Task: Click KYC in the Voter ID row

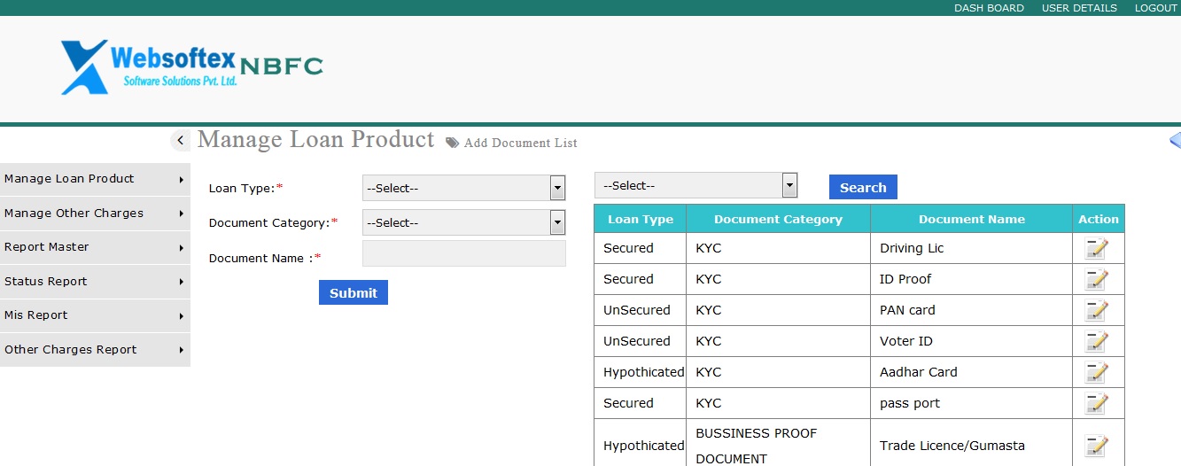Action: tap(709, 341)
